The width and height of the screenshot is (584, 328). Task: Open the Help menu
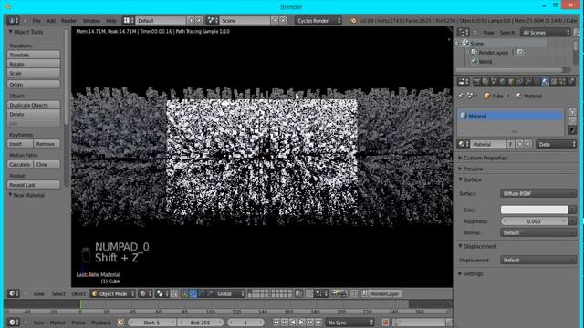coord(111,21)
